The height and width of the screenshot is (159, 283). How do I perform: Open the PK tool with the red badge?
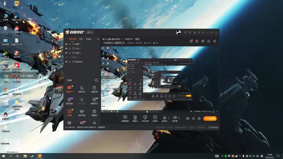pyautogui.click(x=82, y=123)
